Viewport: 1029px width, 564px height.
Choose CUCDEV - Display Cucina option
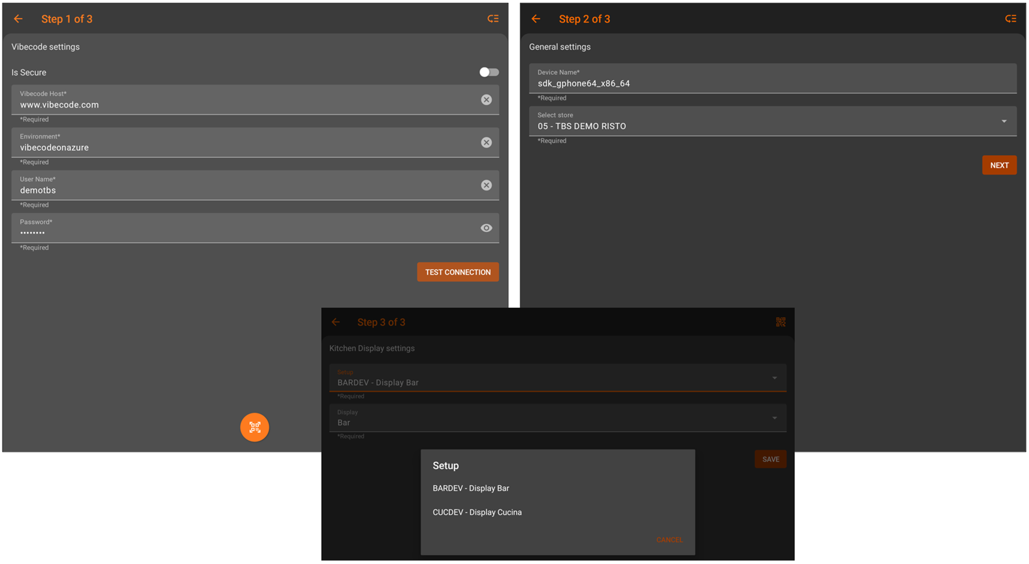[x=477, y=512]
